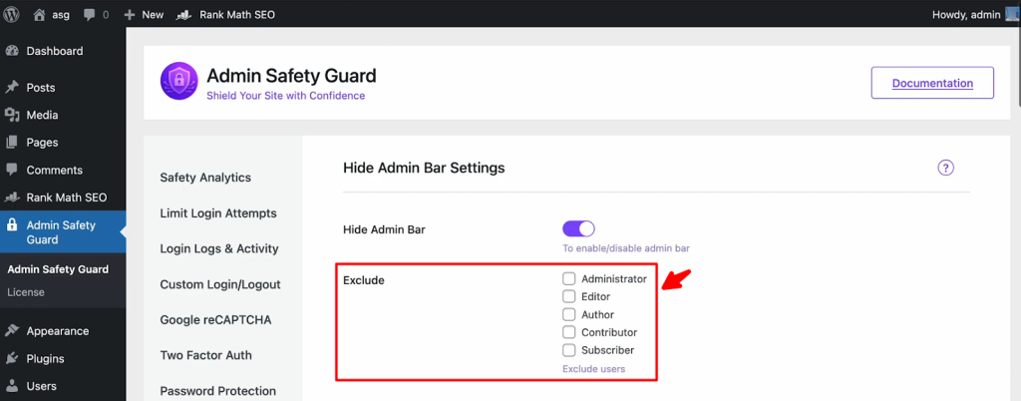Check the Administrator exclude checkbox
Viewport: 1021px width, 401px height.
(569, 279)
